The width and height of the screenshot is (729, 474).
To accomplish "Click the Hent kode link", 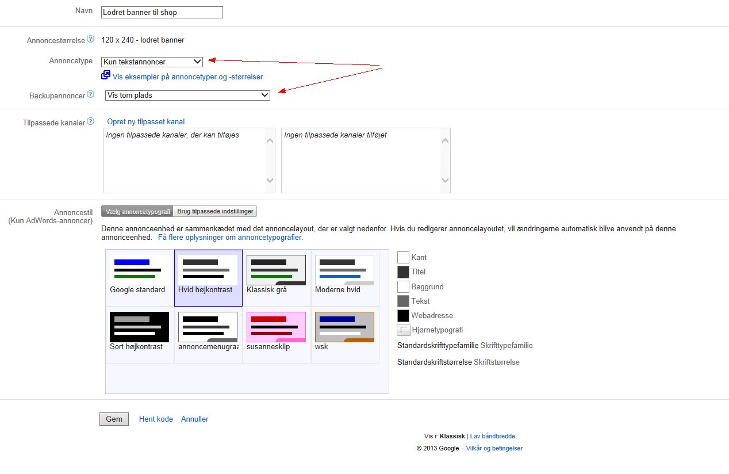I will tap(156, 419).
